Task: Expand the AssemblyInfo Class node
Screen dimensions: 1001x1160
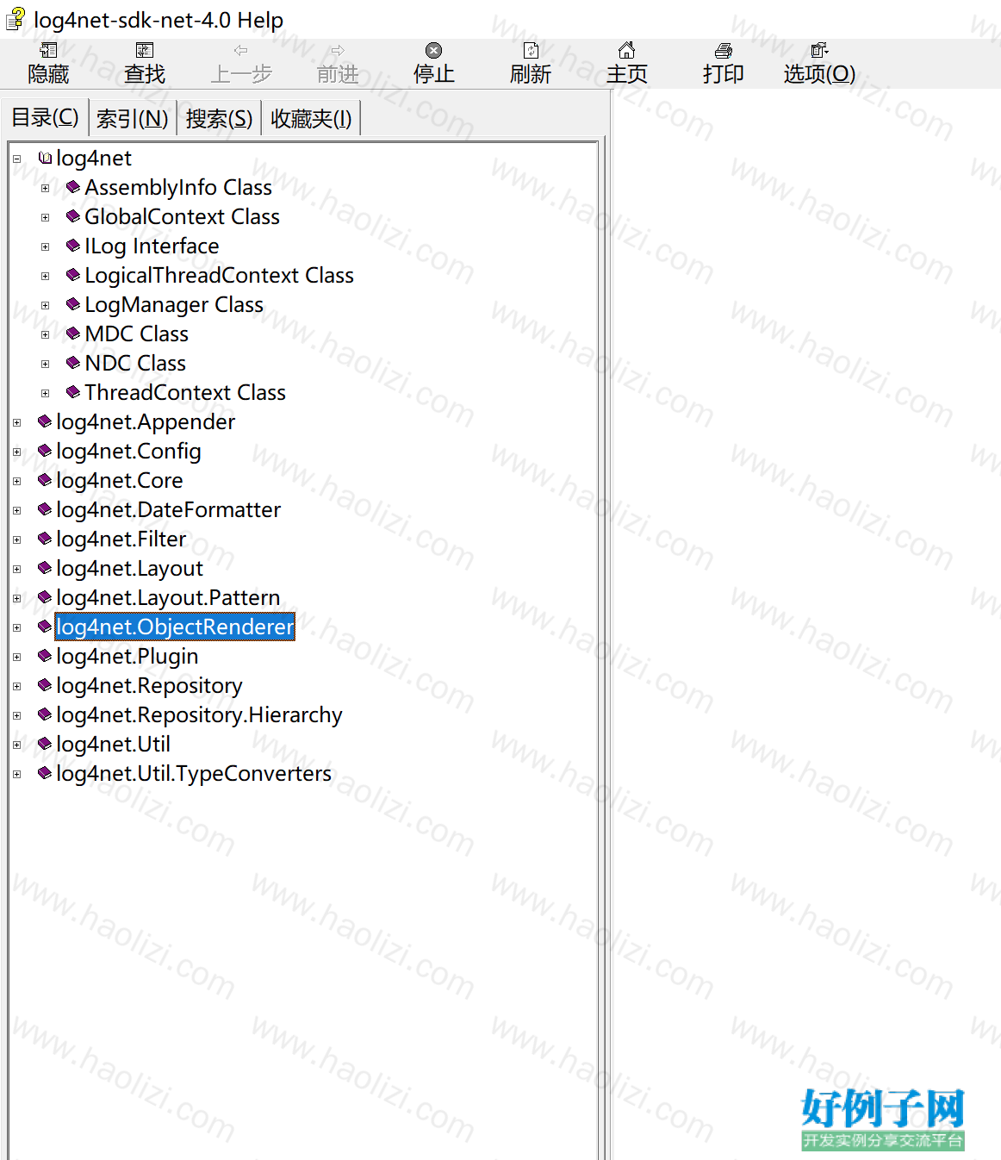Action: [x=45, y=188]
